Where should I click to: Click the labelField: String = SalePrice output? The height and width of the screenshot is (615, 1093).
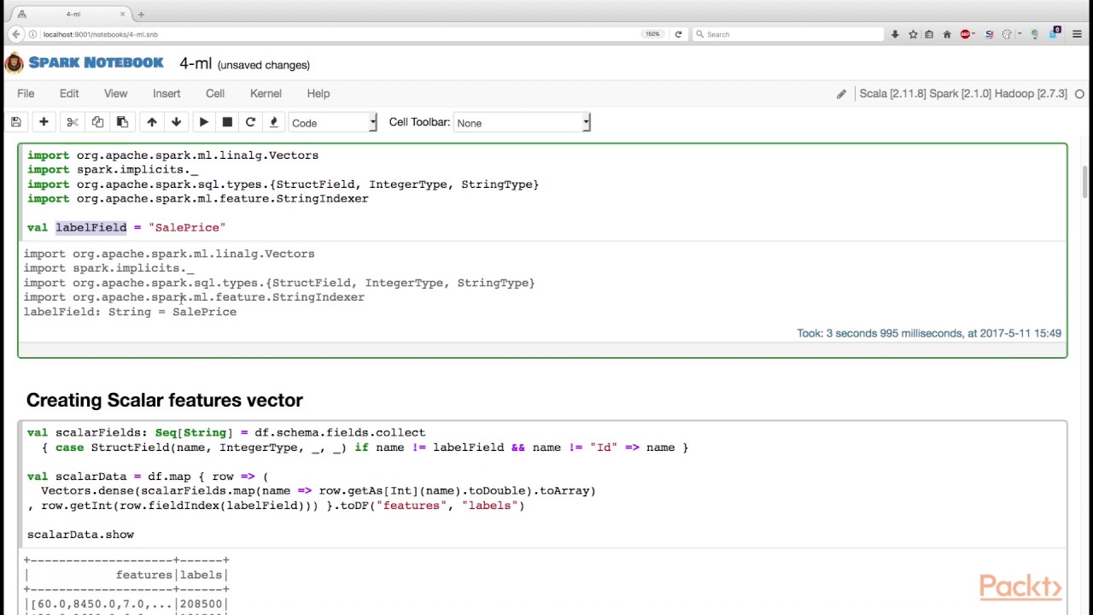[130, 312]
